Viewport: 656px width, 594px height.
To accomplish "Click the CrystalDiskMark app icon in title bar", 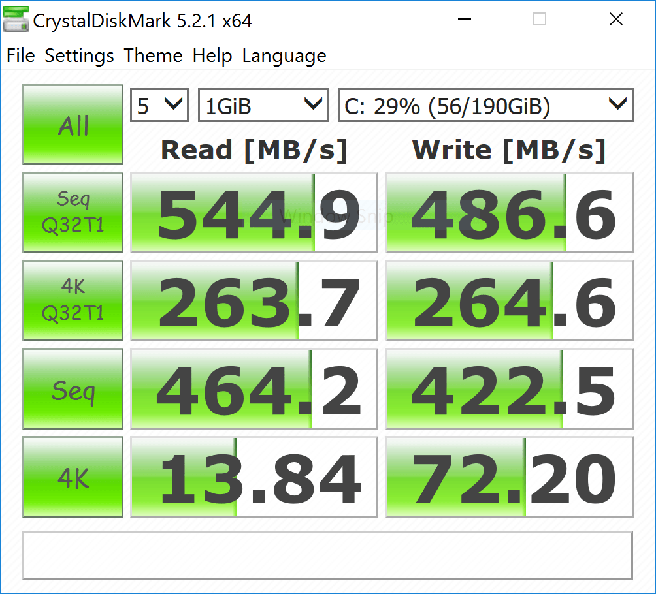I will pos(16,19).
